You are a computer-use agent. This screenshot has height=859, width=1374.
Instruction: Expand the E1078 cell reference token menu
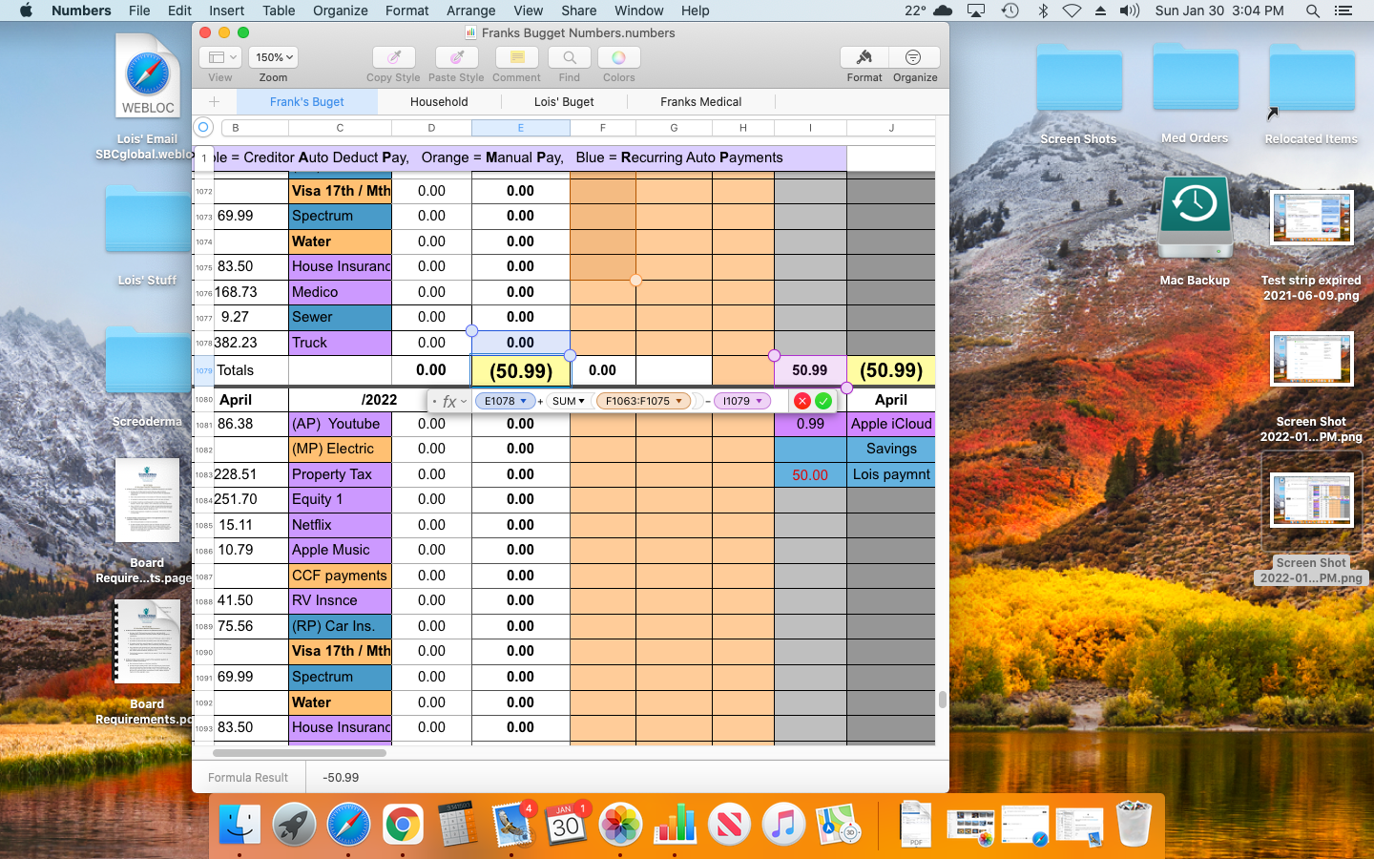[524, 401]
